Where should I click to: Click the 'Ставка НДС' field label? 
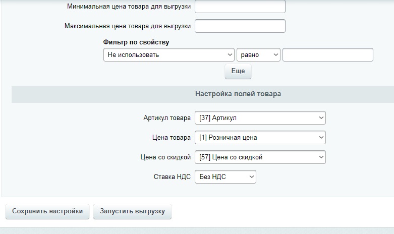[x=172, y=177]
